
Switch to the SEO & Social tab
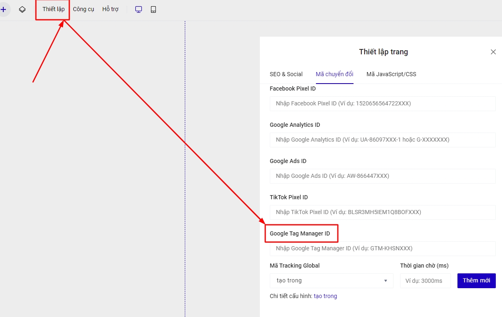pyautogui.click(x=286, y=74)
